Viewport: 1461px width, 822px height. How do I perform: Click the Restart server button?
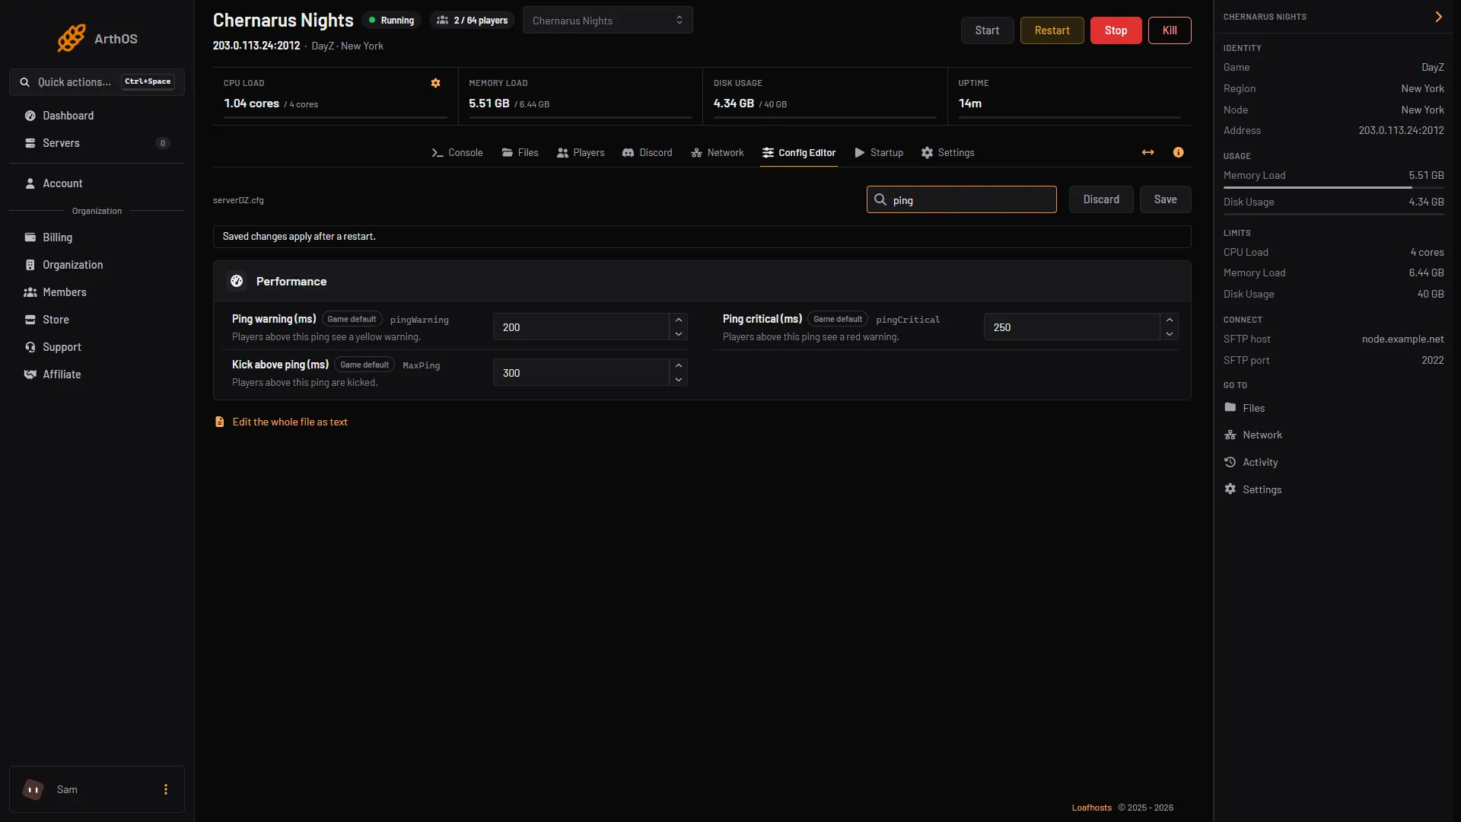(1052, 30)
